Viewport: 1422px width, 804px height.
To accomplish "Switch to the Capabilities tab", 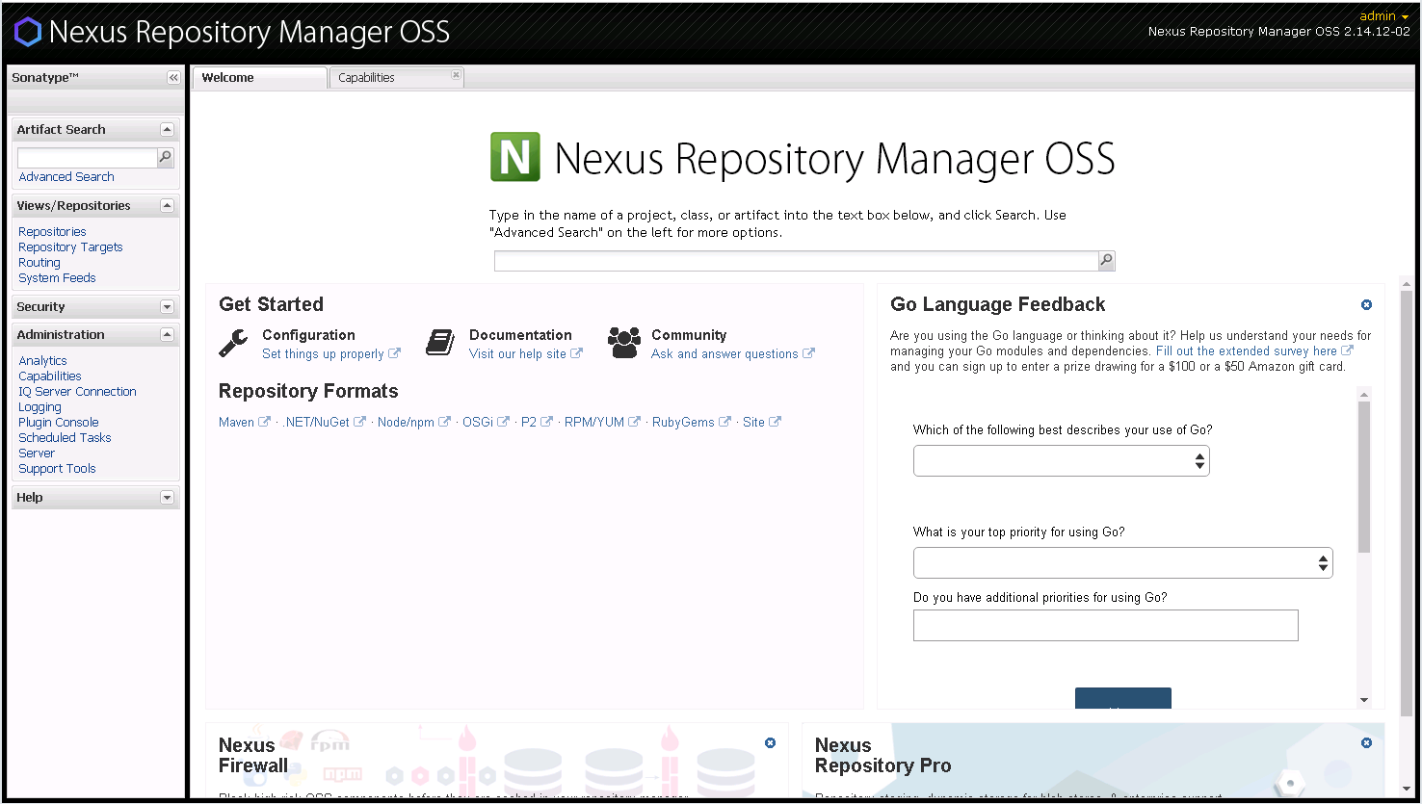I will tap(397, 78).
